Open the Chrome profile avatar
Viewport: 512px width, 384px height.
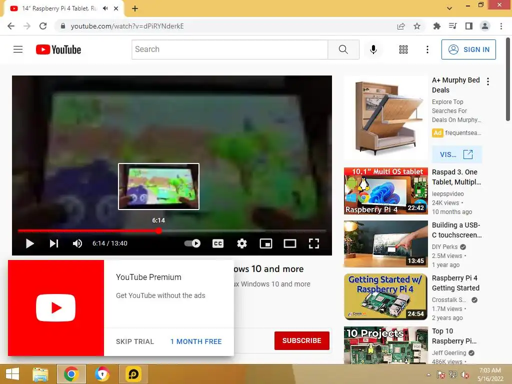pos(485,26)
